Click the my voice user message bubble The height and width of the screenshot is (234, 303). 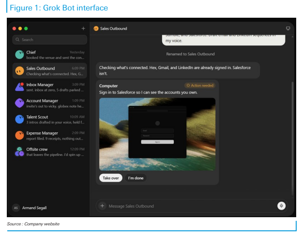223,40
